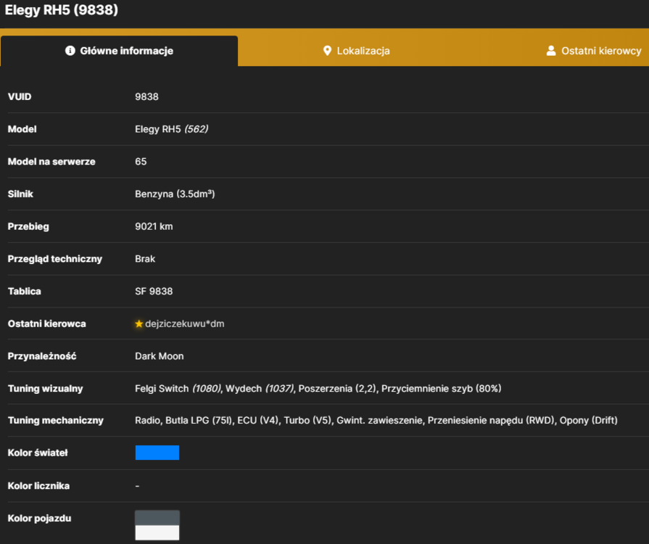Click the Felgi Switch (1080) tuning entry

tap(178, 388)
